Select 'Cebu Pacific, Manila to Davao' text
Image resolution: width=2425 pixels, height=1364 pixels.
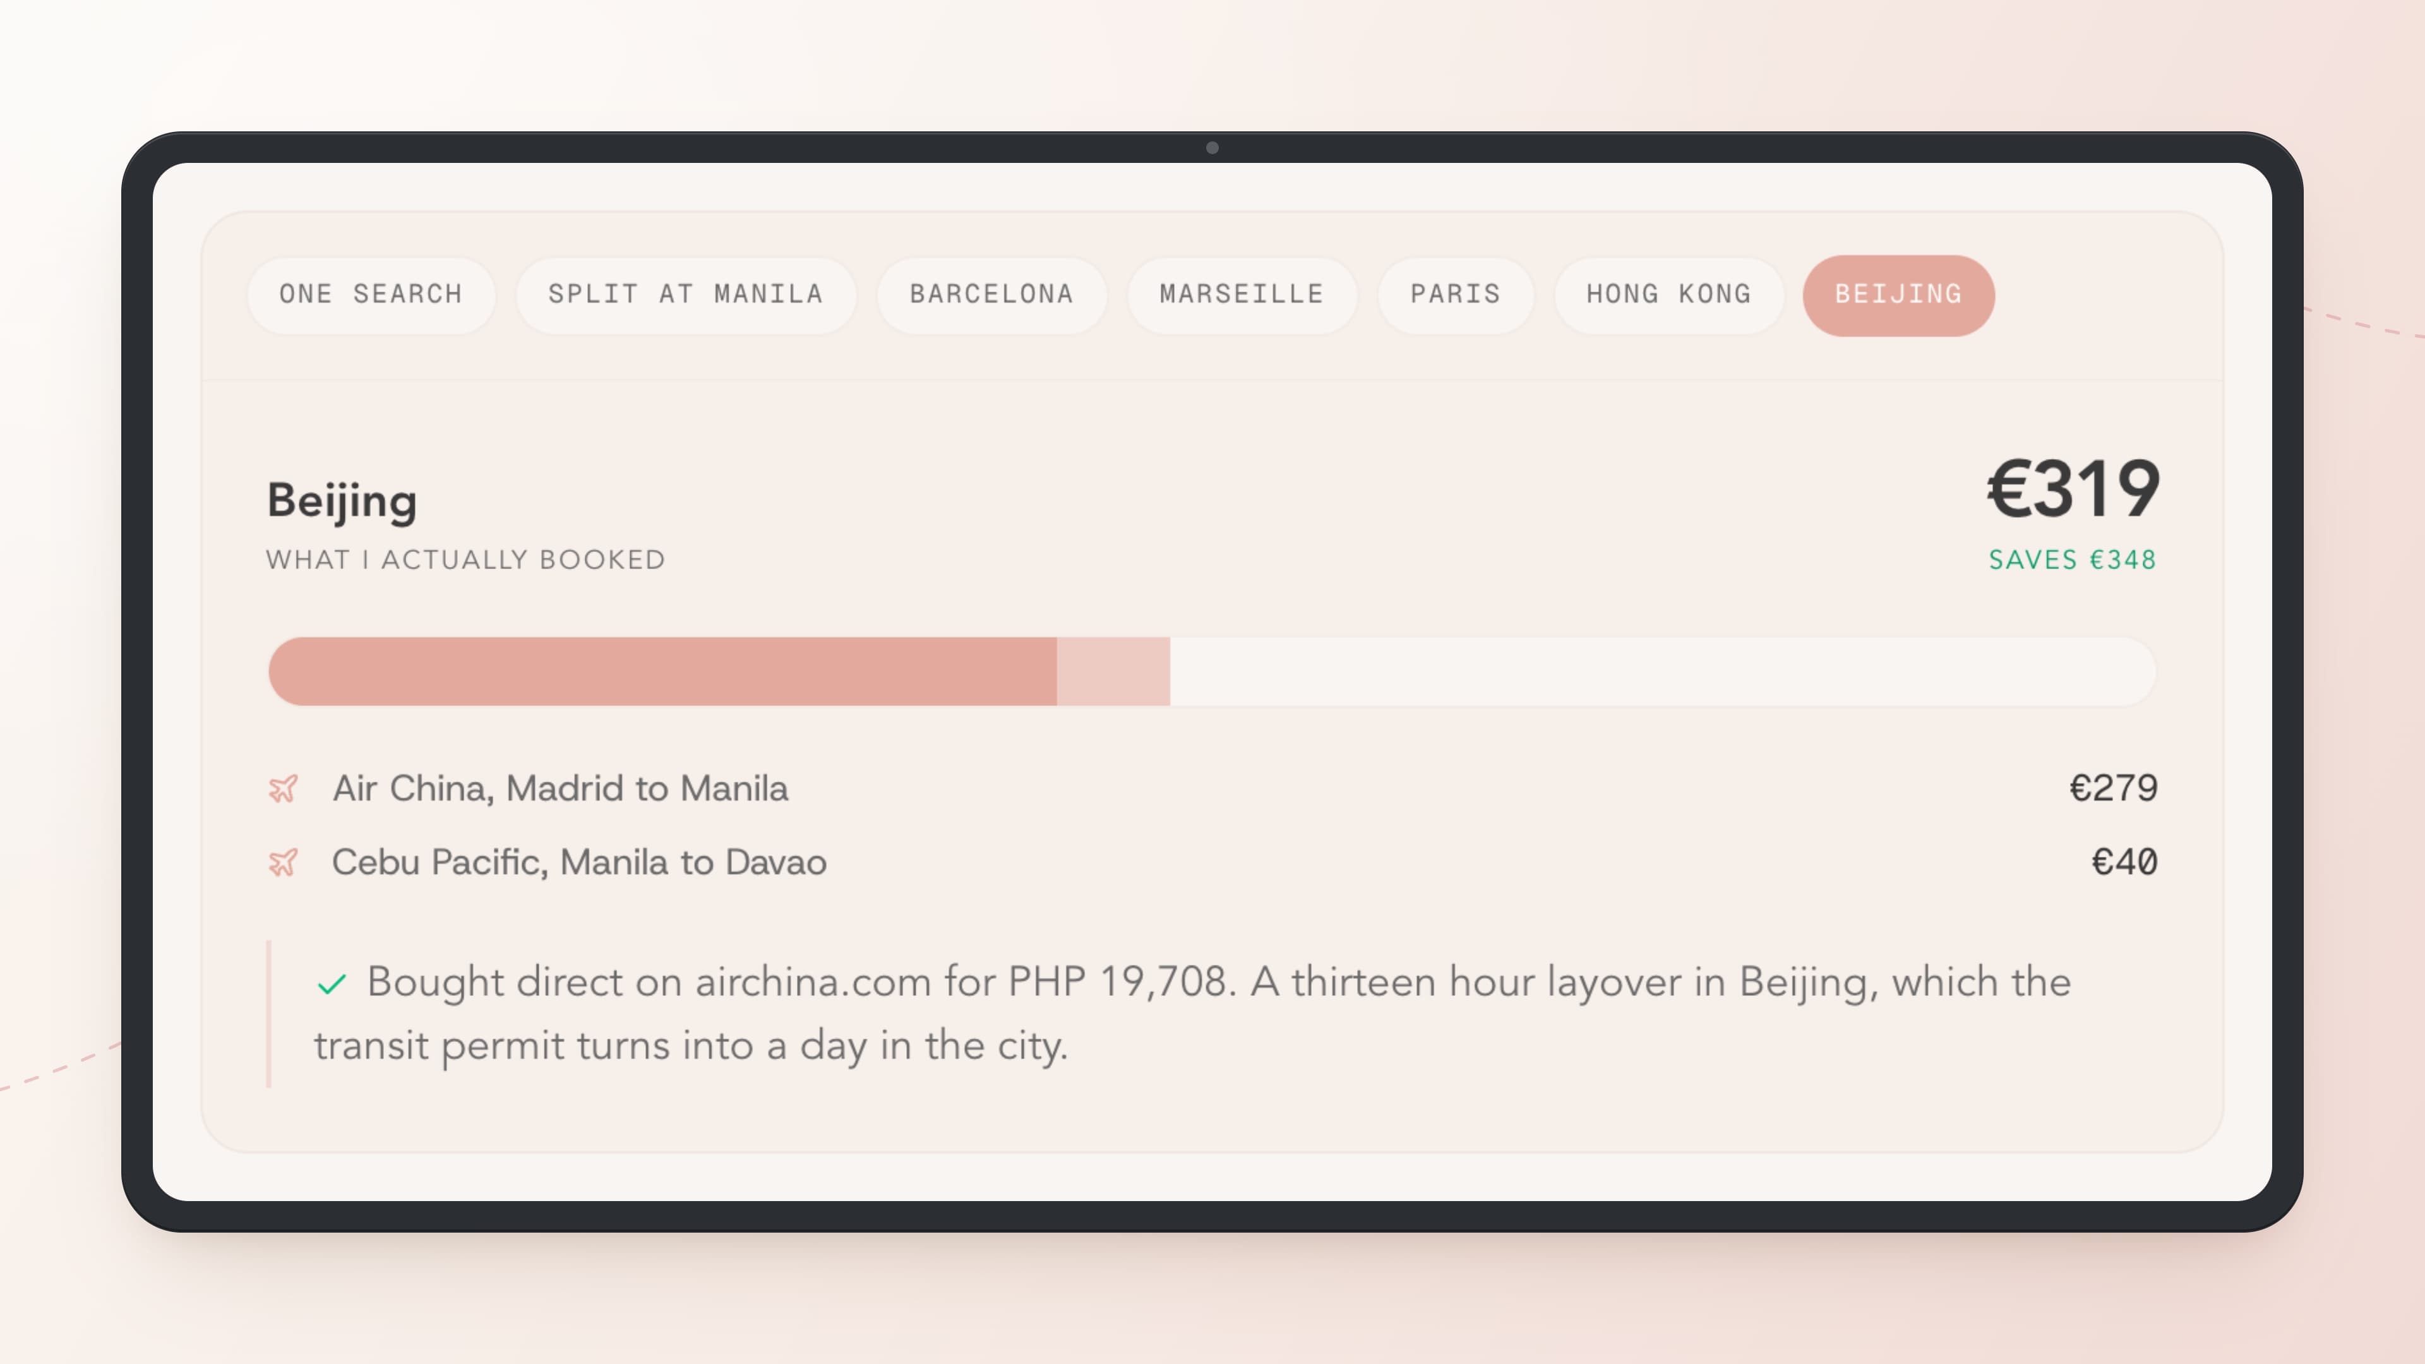tap(579, 862)
